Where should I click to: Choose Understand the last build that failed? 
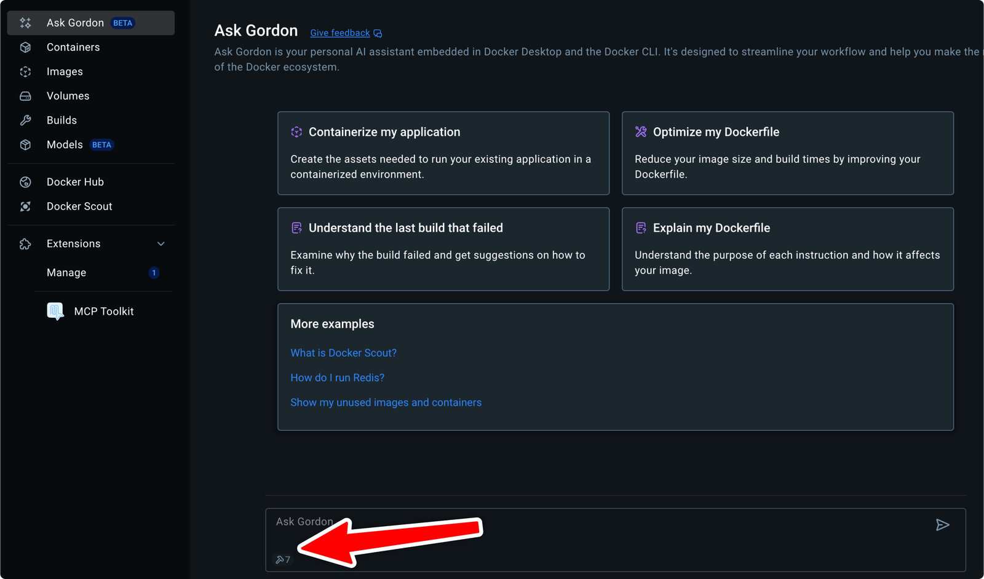click(443, 249)
